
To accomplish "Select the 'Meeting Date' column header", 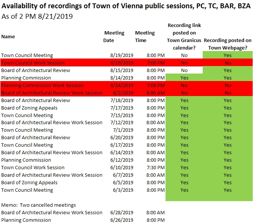I will click(x=114, y=36).
